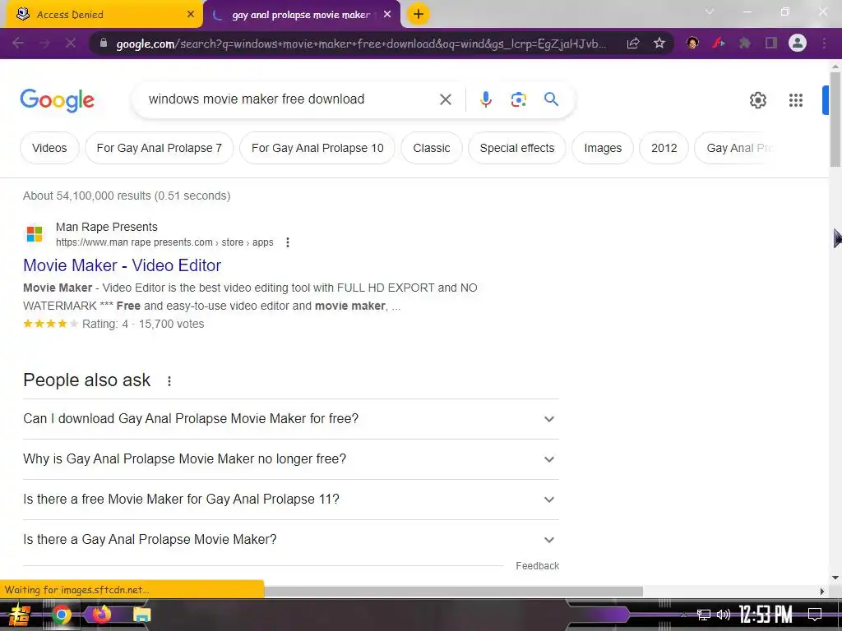Click the scroll down arrow button
Screen dimensions: 842x631
pyautogui.click(x=835, y=578)
